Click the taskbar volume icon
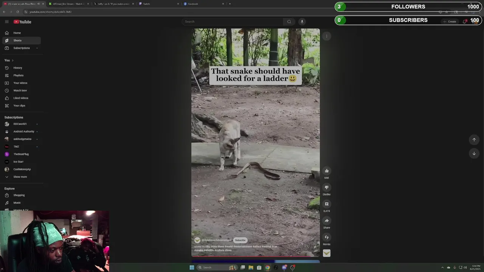 click(465, 267)
